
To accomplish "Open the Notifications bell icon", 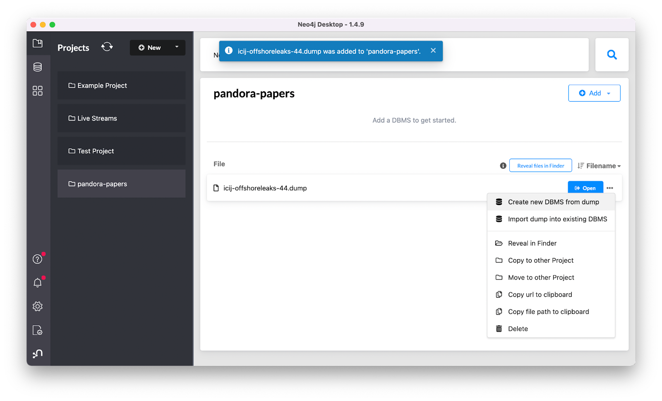I will (x=38, y=283).
